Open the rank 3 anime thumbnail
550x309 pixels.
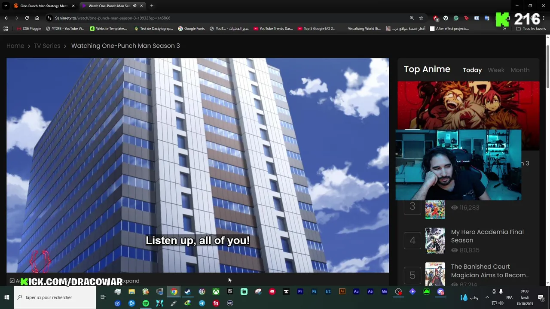tap(435, 209)
